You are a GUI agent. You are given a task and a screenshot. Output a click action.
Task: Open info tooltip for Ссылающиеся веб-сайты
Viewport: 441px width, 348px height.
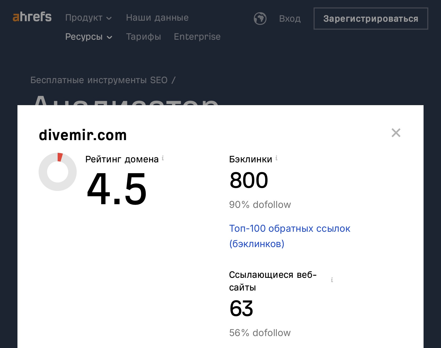[332, 280]
